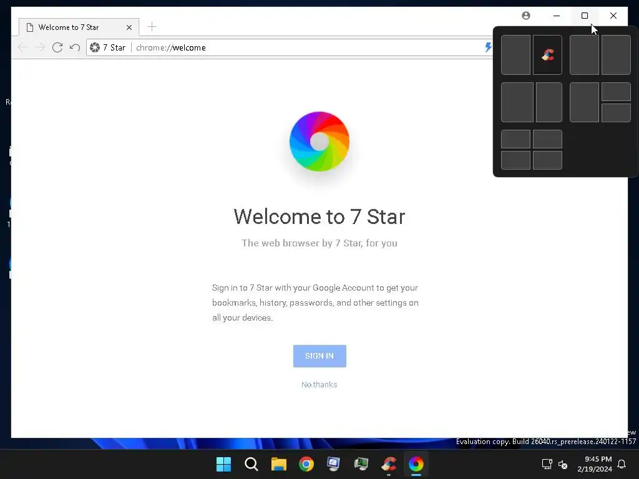Open File Explorer from taskbar
The image size is (639, 479).
279,464
